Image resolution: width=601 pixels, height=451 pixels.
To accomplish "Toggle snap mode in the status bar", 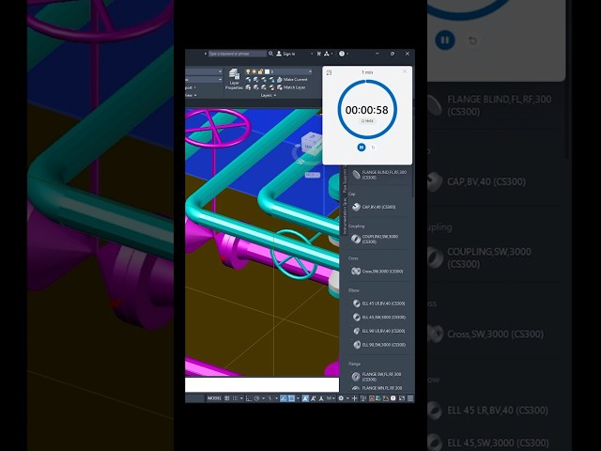I will [235, 398].
